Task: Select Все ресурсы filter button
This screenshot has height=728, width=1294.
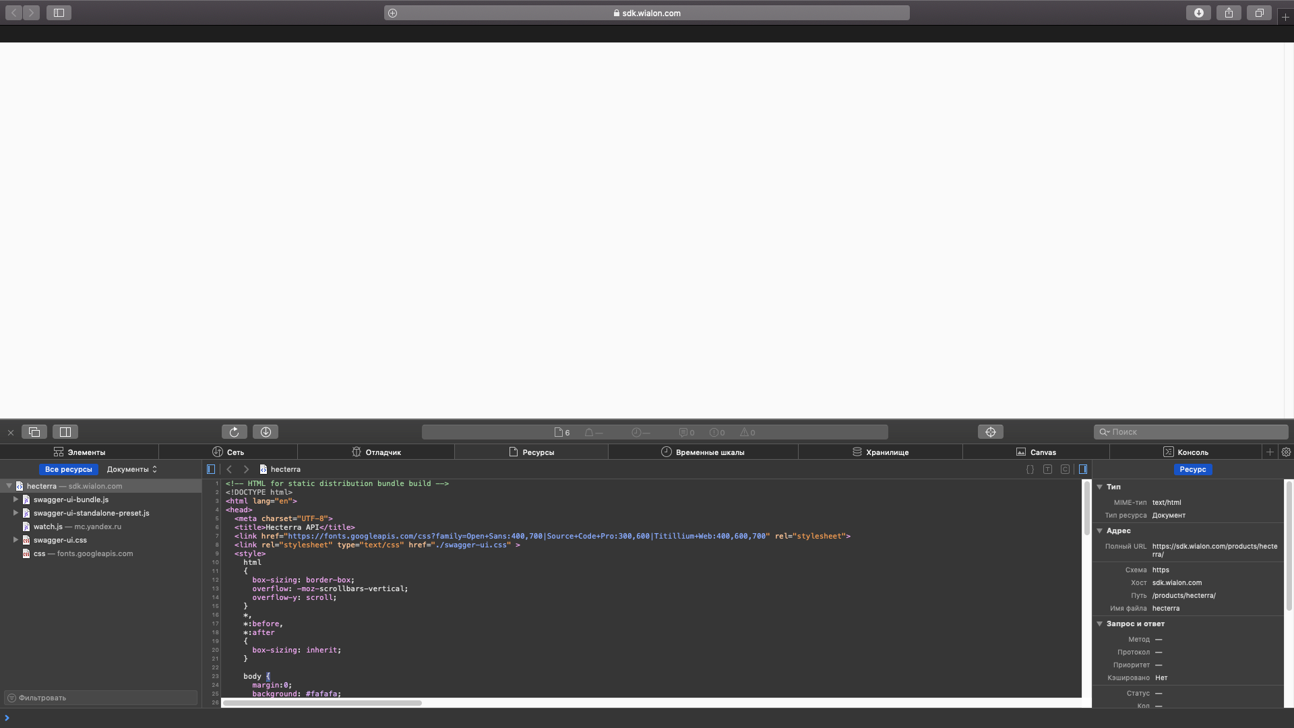Action: point(68,469)
